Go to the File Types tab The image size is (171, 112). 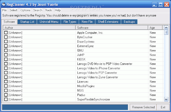70,22
